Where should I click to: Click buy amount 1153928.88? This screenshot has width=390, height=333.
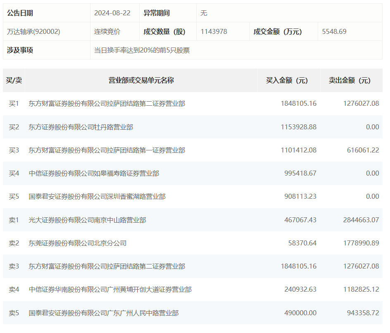pyautogui.click(x=298, y=127)
